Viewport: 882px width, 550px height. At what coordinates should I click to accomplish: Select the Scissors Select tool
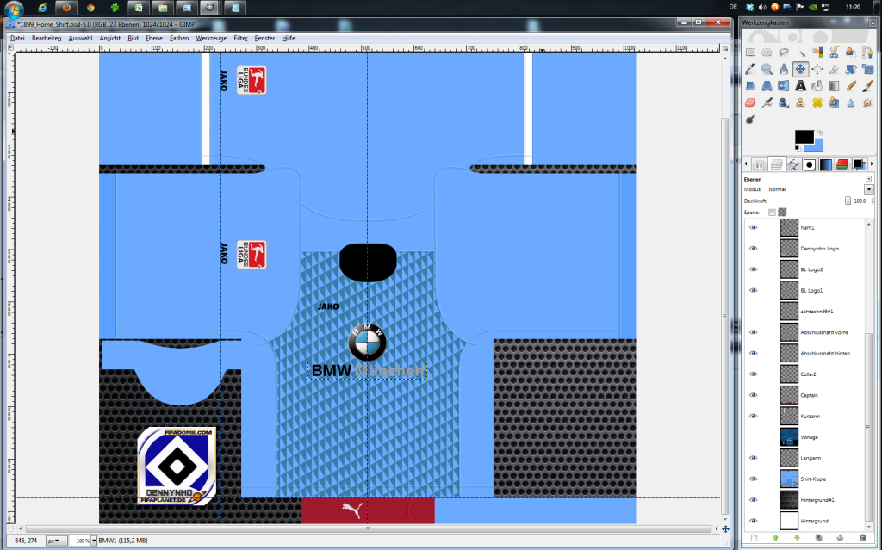(834, 53)
